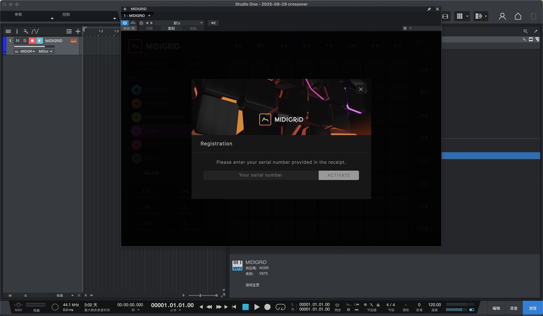Toggle the metronome click icon
543x316 pixels.
pos(378,305)
